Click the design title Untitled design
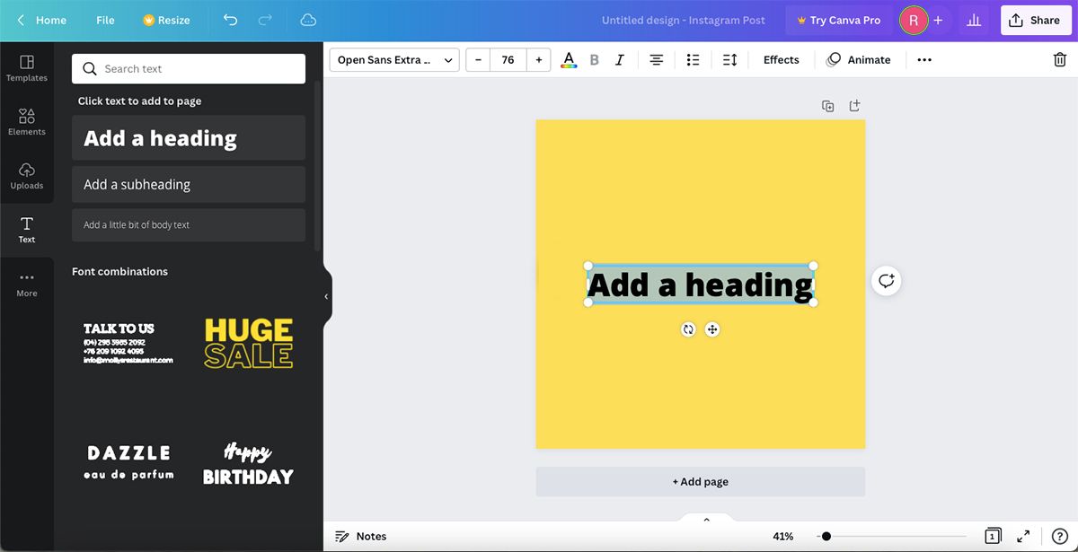 [684, 20]
